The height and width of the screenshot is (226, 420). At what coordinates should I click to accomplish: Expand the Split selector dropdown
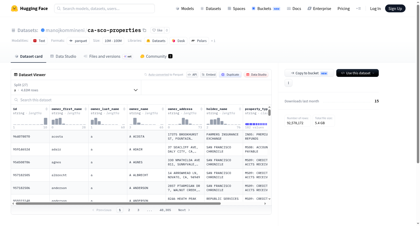(x=76, y=87)
